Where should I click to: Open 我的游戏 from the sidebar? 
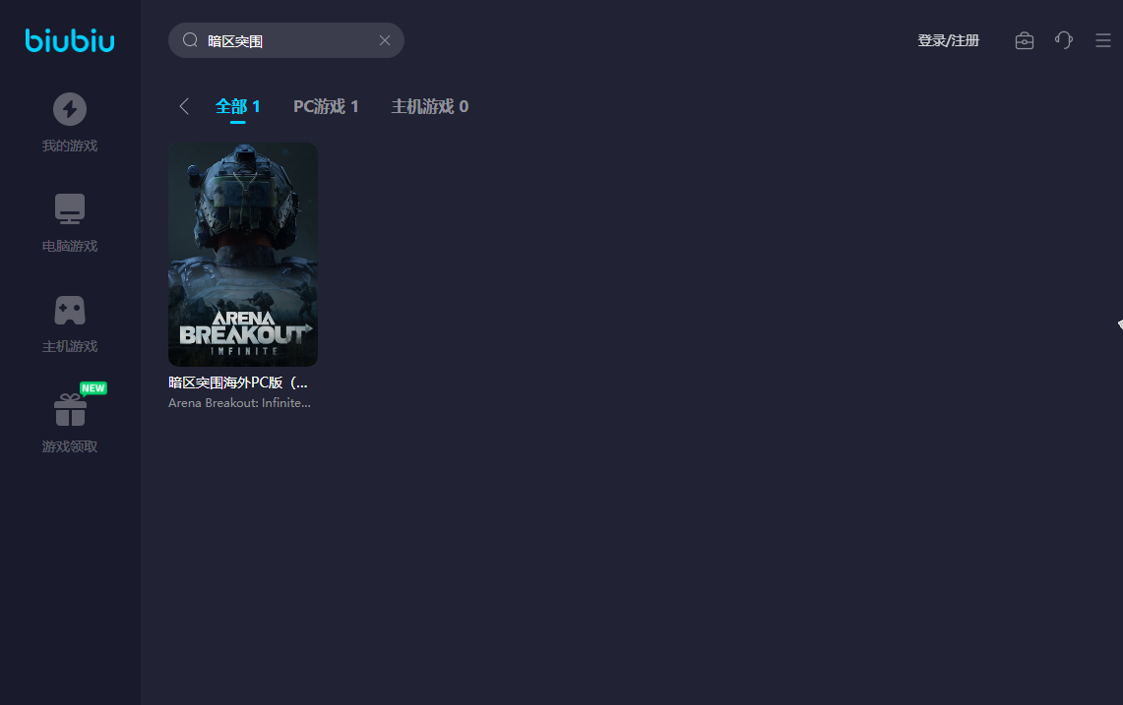pos(70,122)
